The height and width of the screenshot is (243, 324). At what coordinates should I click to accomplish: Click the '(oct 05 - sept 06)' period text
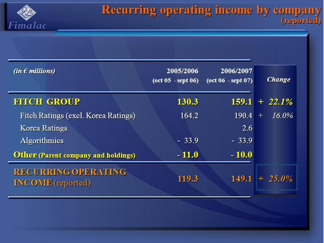tap(175, 80)
